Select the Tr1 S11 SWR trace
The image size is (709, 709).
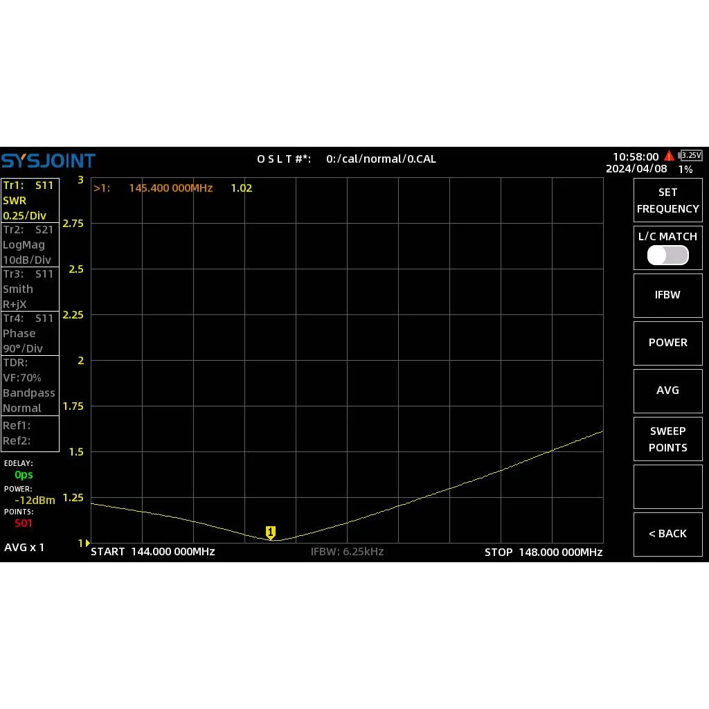30,200
